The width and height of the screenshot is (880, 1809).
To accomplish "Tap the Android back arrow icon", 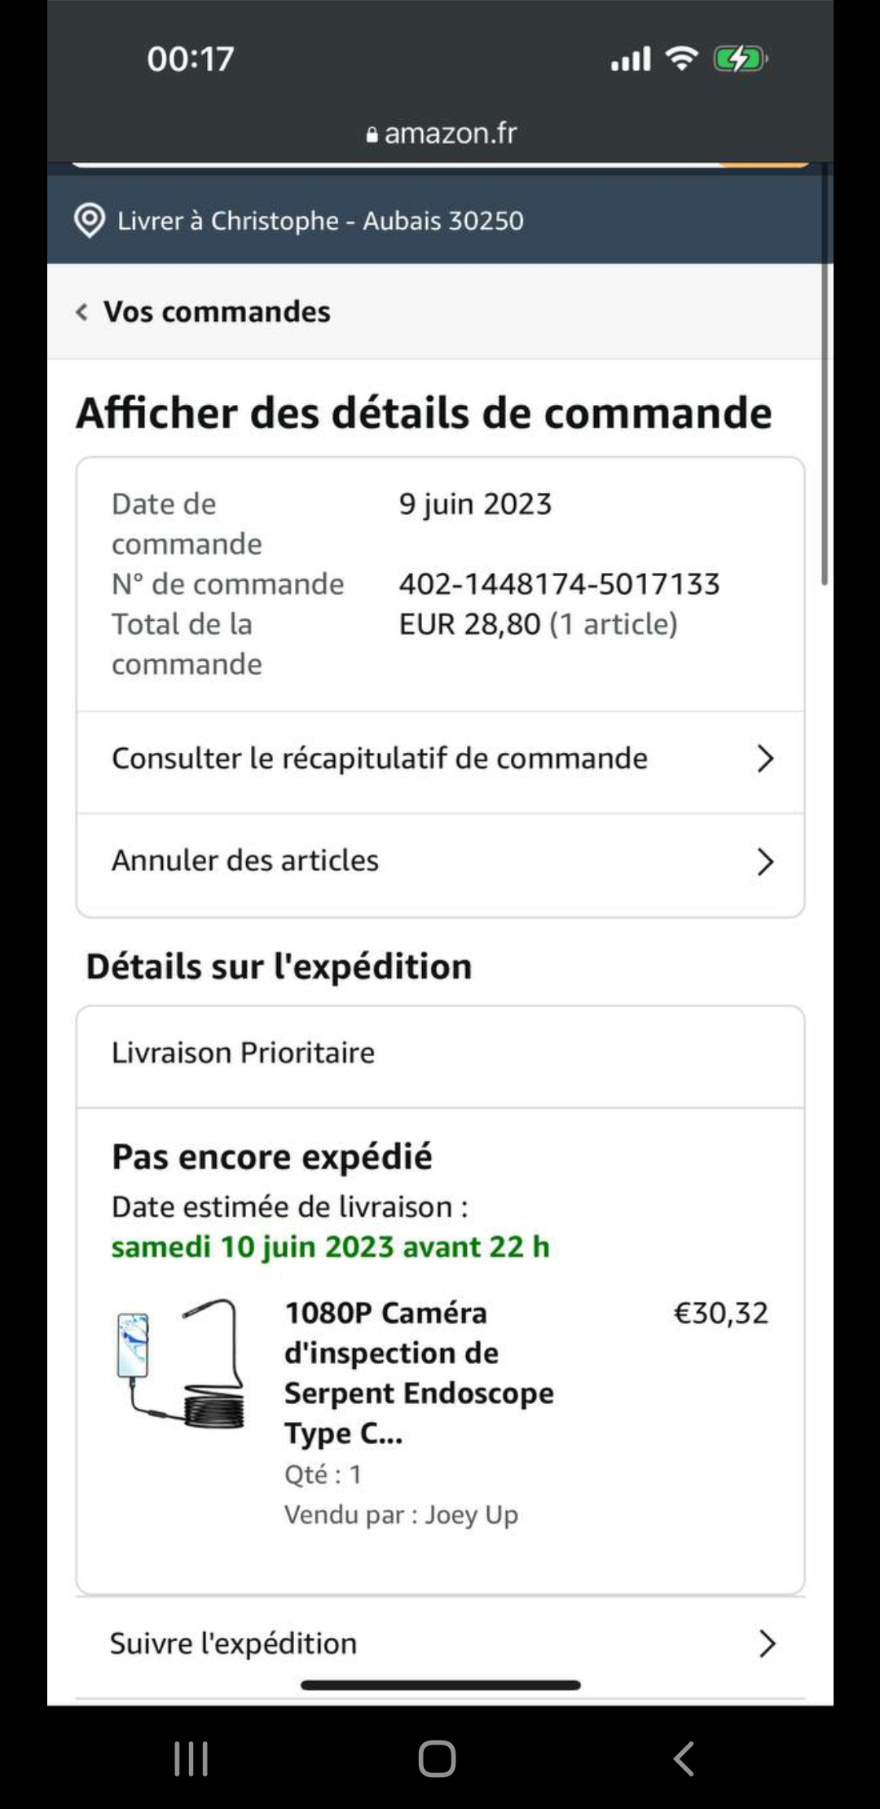I will point(684,1758).
